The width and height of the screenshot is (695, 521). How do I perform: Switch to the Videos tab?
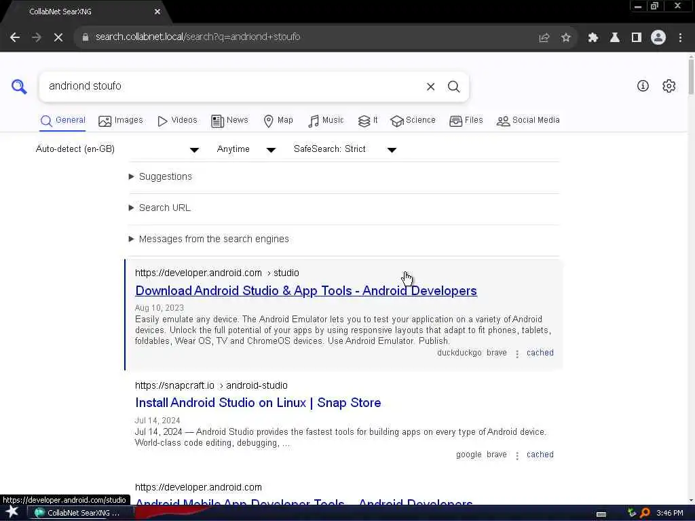(x=177, y=121)
